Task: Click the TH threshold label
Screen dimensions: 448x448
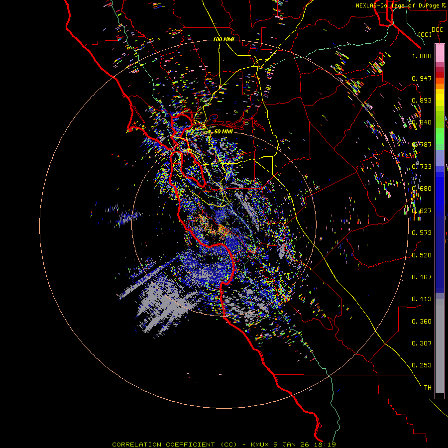Action: tap(428, 388)
